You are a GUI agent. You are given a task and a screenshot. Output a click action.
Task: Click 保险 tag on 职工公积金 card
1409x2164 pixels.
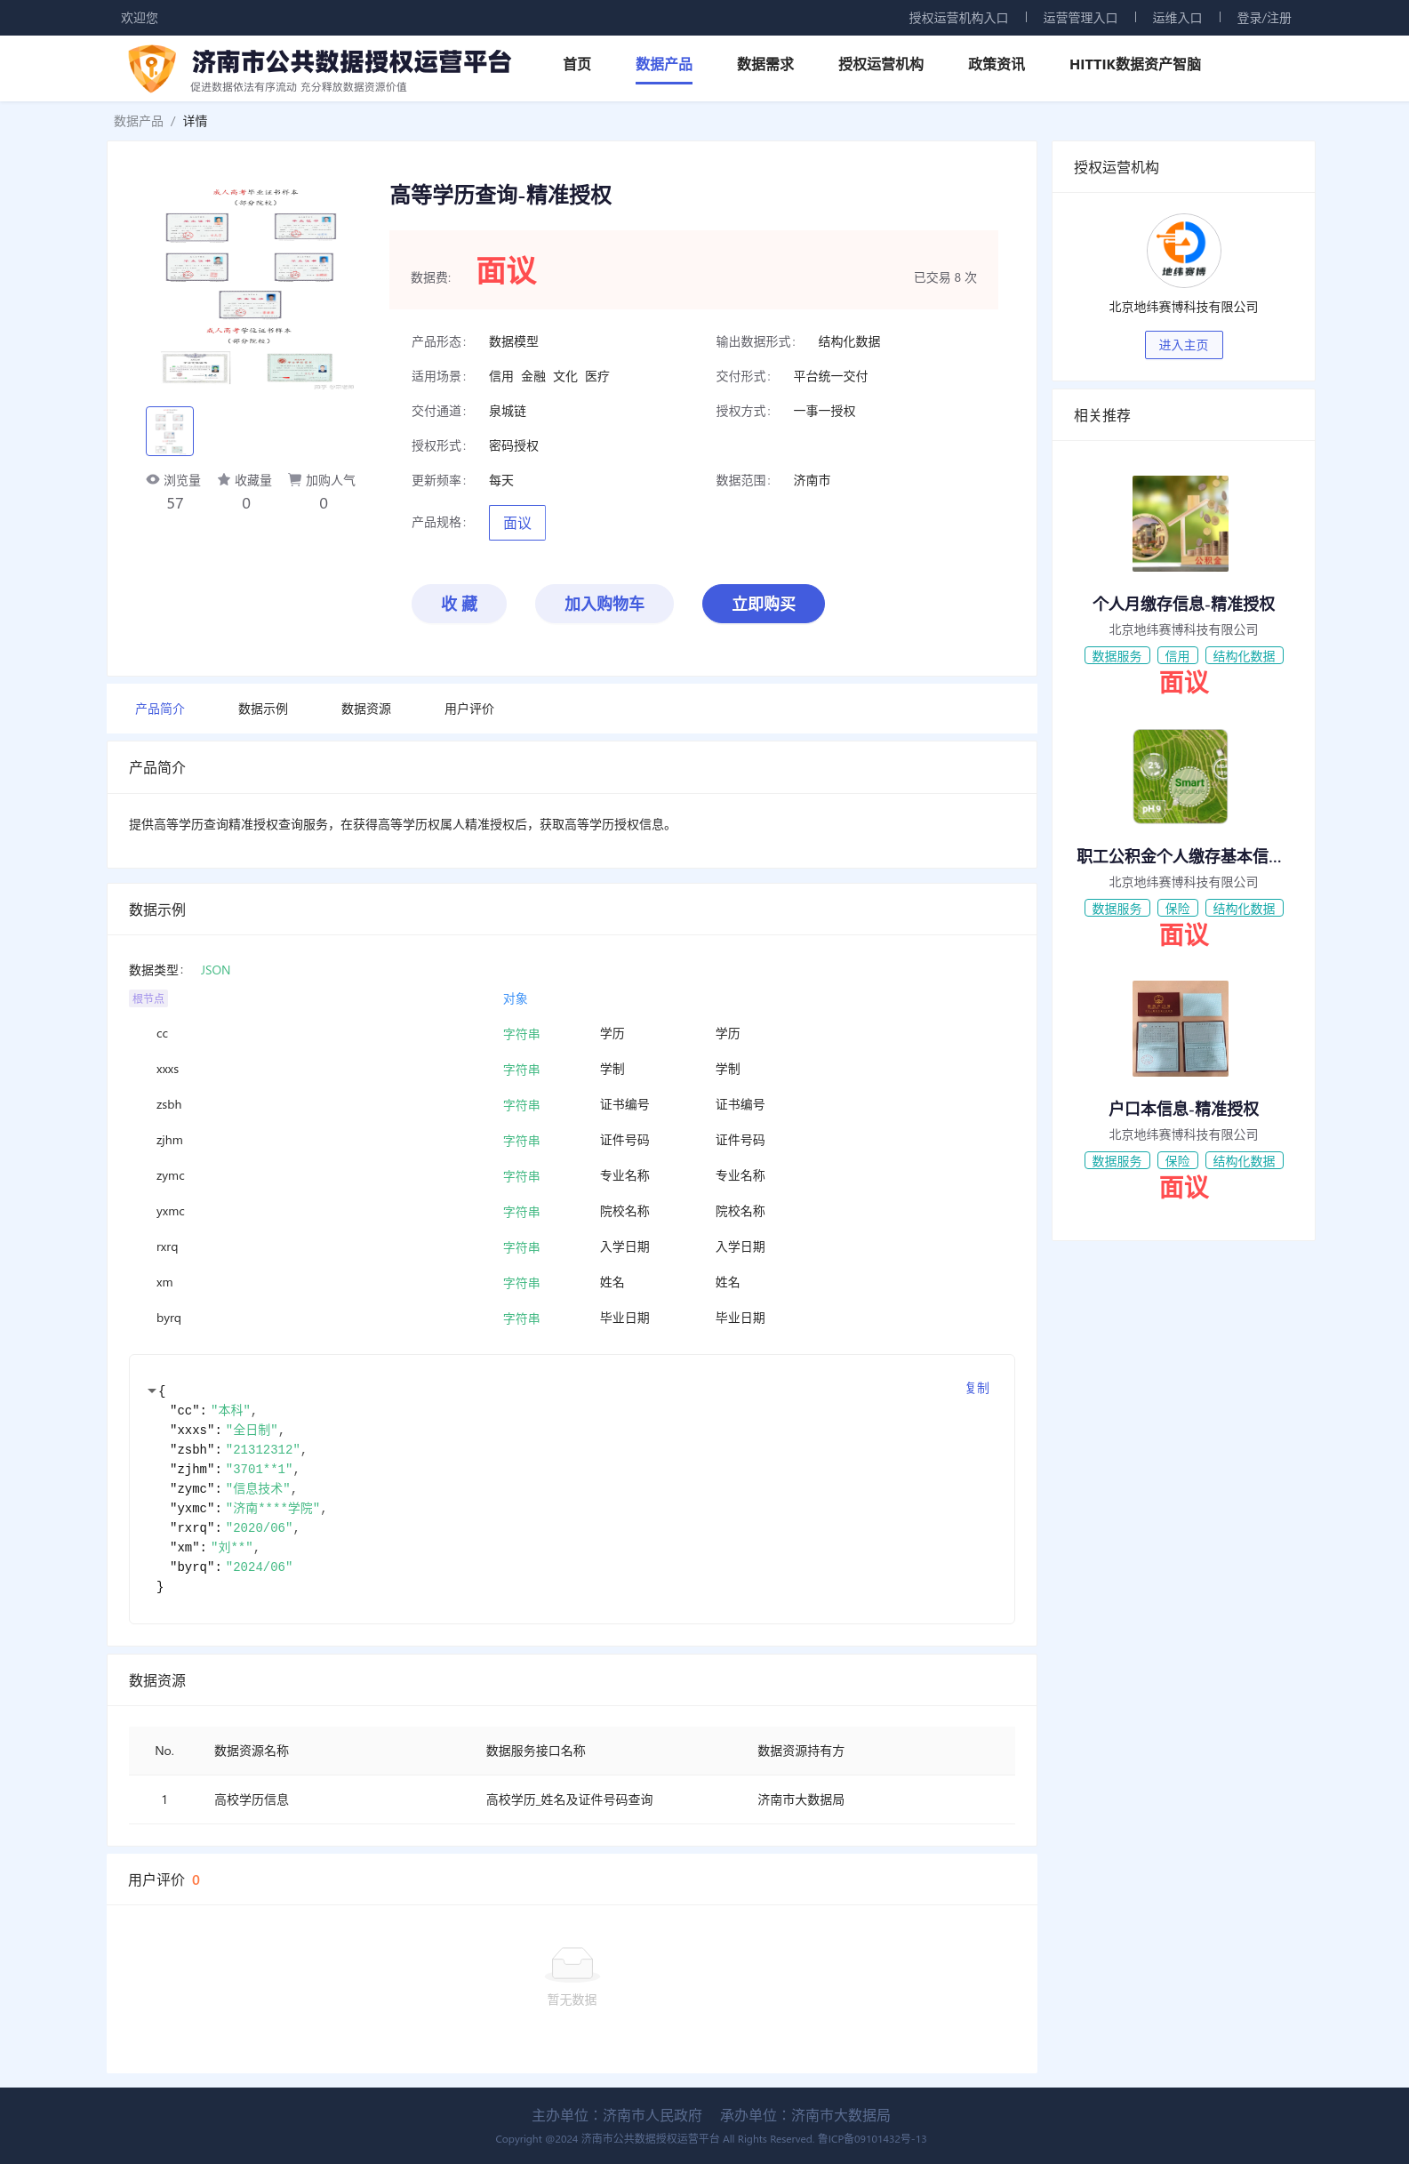coord(1176,909)
